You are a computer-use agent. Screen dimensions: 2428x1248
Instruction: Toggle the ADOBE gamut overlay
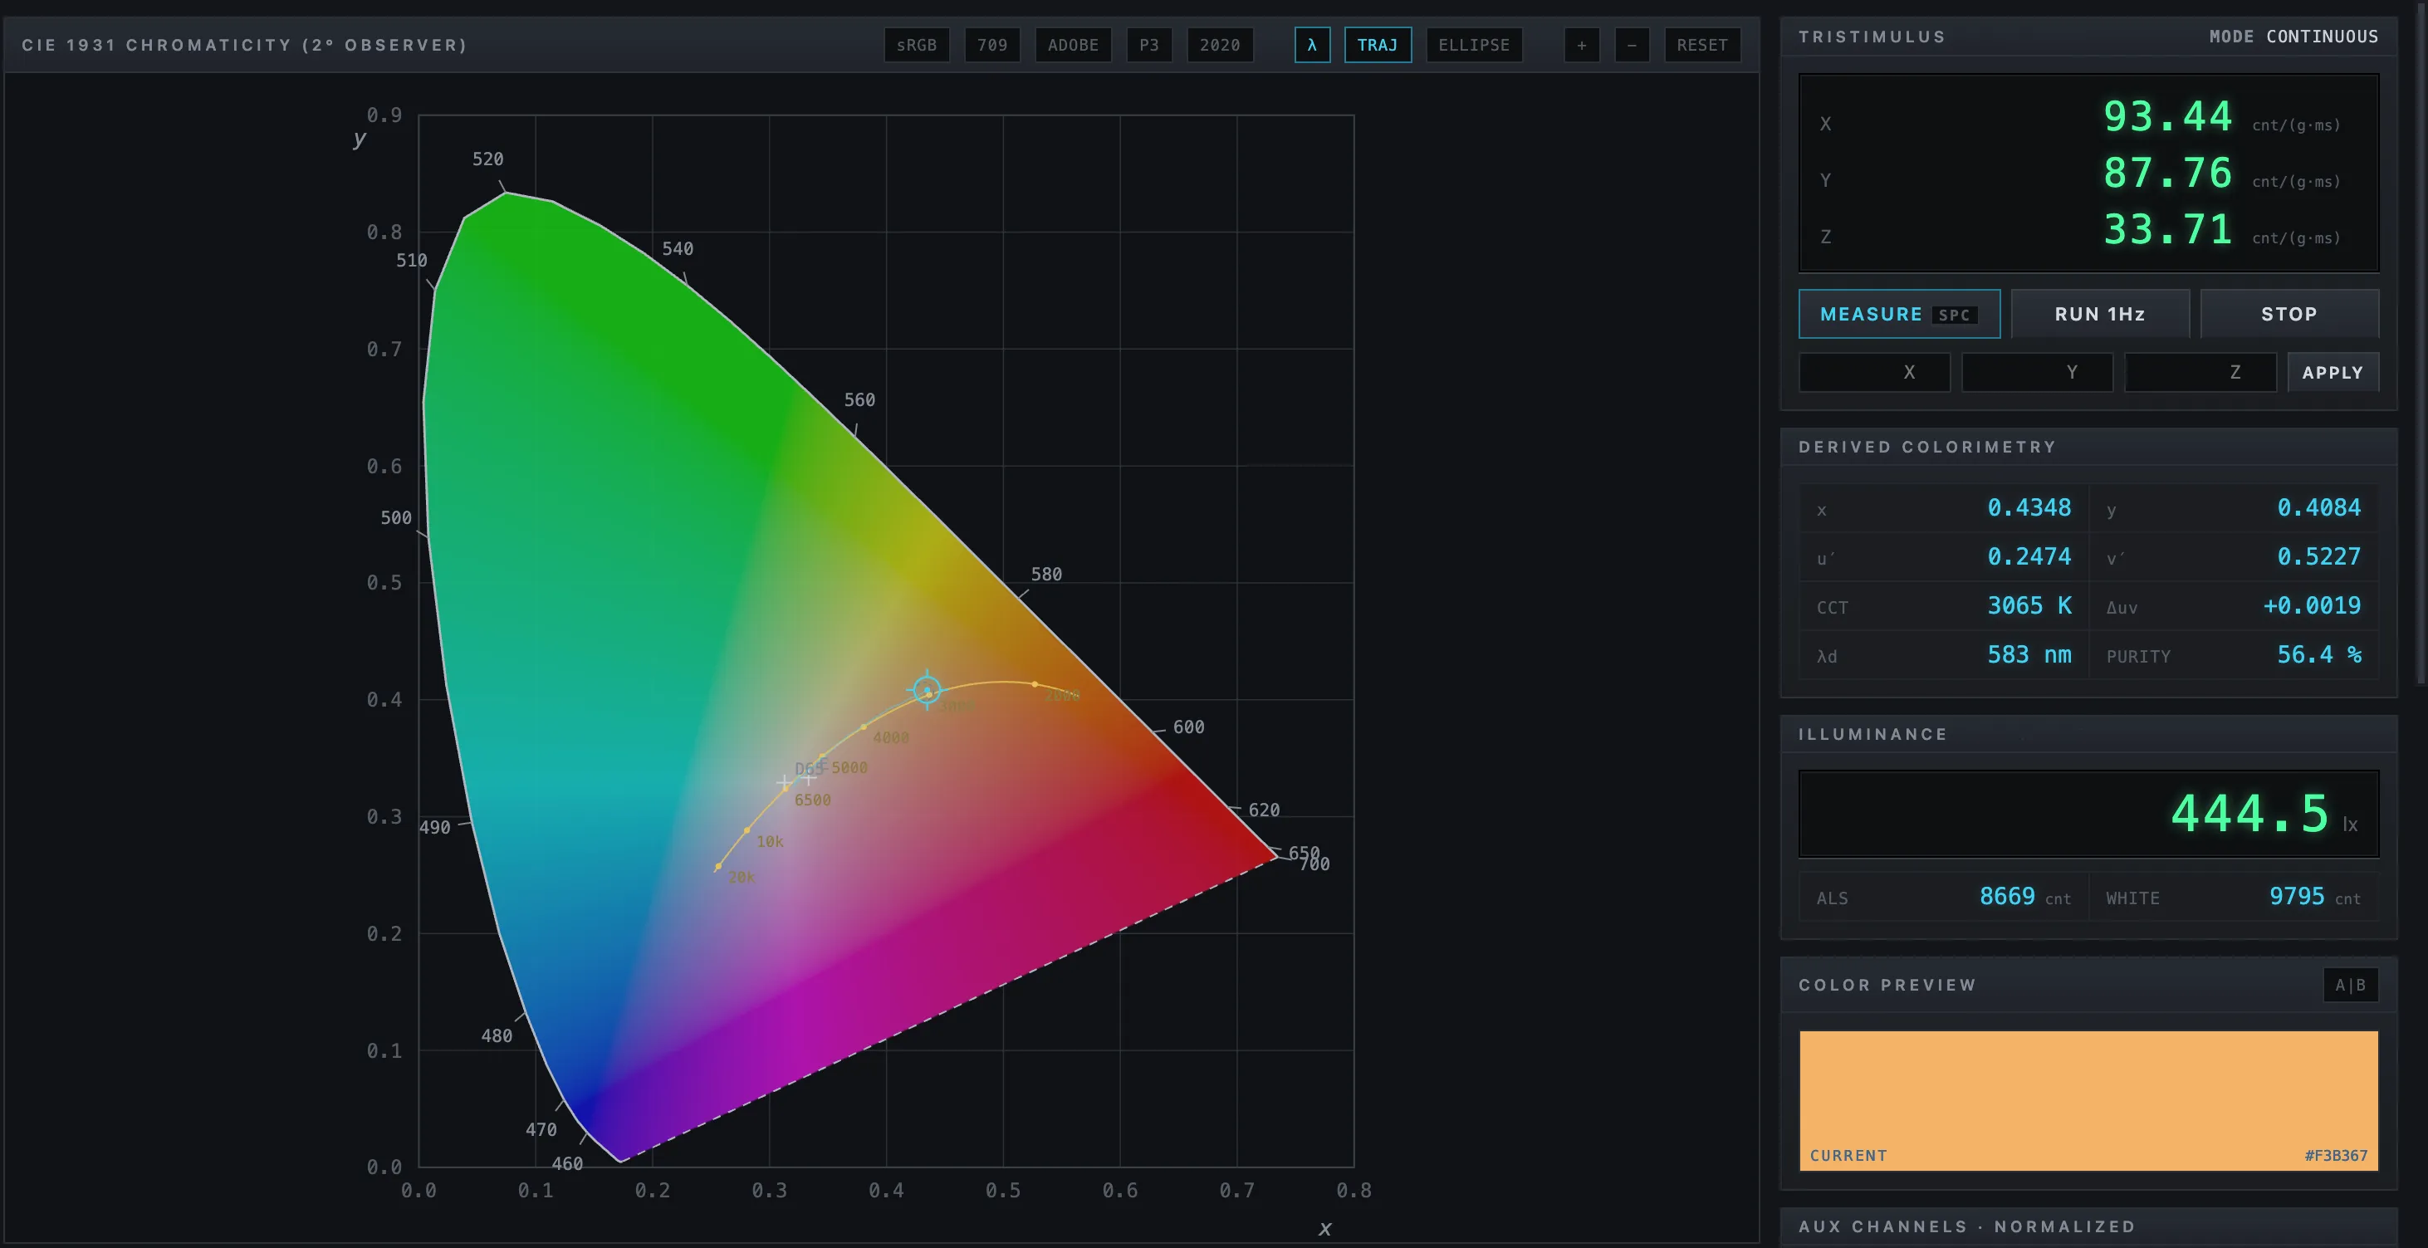click(1073, 45)
